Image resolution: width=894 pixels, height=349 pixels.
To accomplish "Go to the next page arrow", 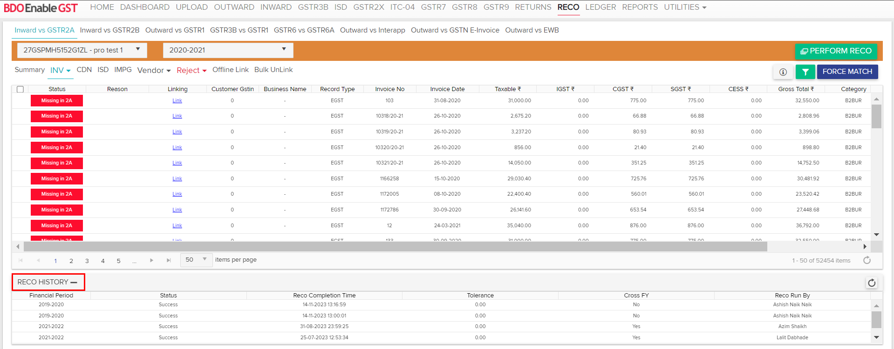I will pyautogui.click(x=151, y=260).
